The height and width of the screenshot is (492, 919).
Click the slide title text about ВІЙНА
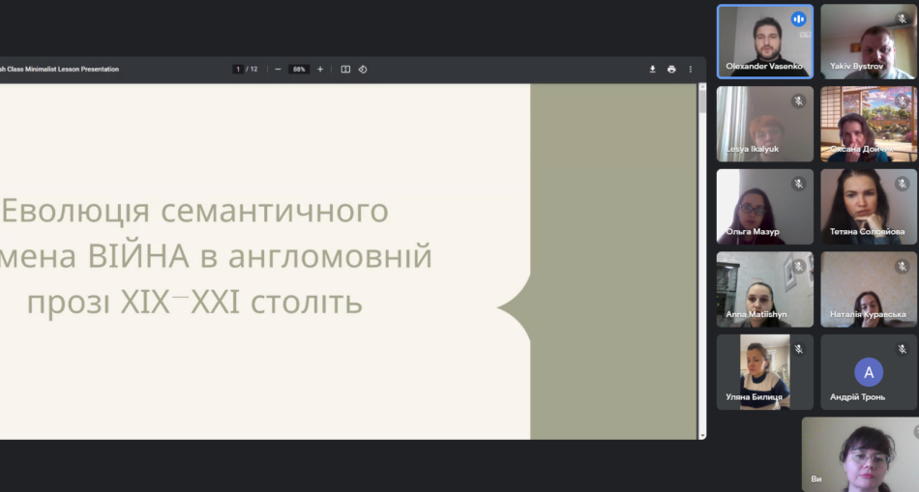[x=219, y=257]
